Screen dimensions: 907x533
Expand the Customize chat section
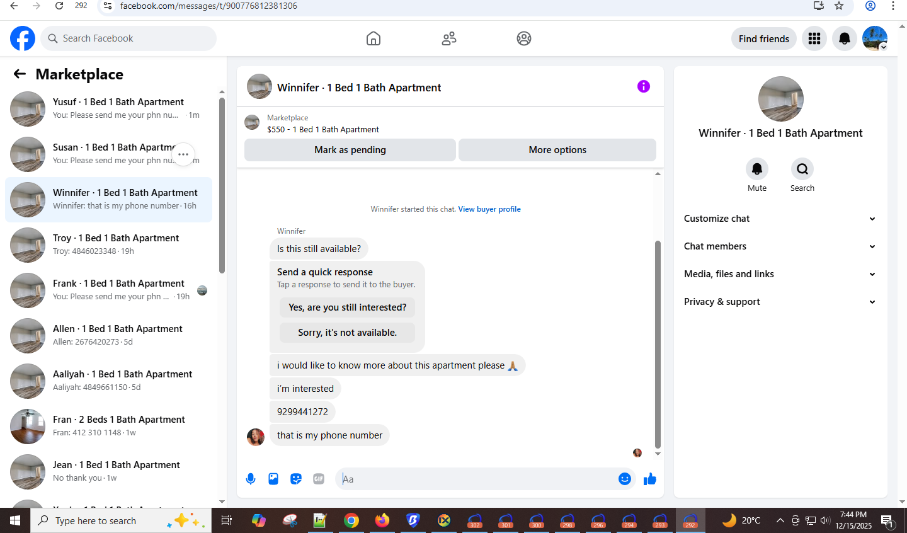pos(780,219)
